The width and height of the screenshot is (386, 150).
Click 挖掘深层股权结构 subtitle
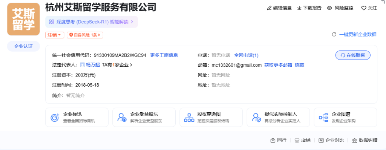coord(213,121)
